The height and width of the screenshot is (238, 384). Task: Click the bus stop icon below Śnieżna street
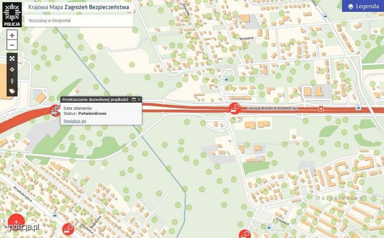[227, 79]
